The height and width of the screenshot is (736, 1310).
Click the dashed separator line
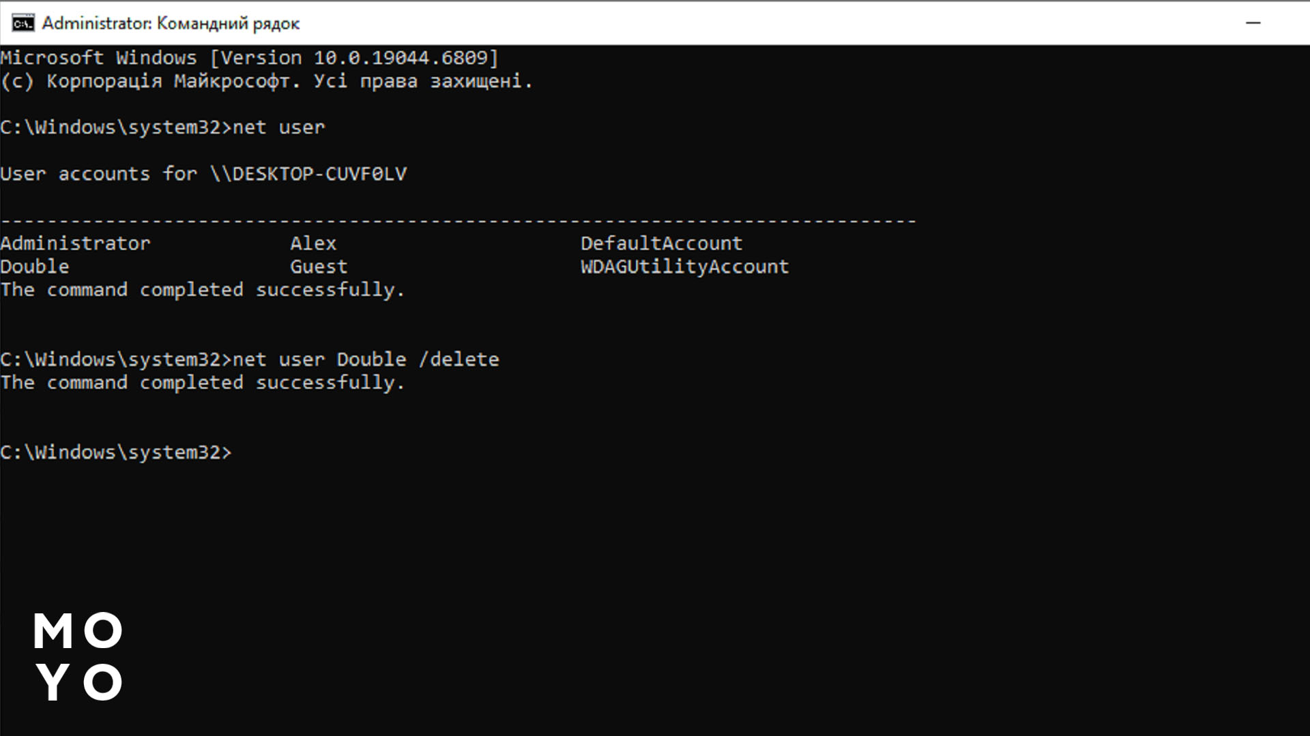(x=457, y=221)
